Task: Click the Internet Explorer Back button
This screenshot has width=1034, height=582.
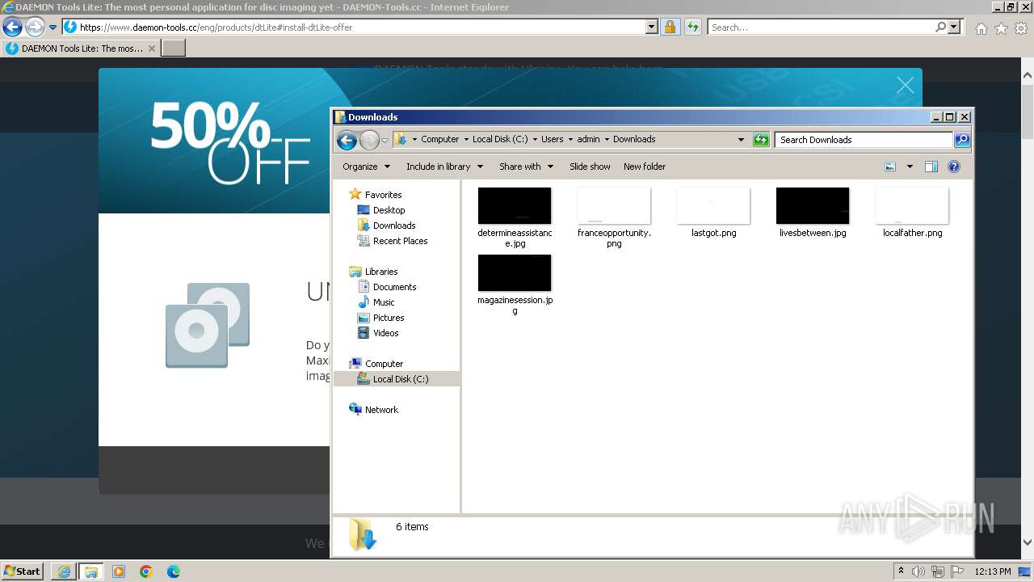Action: [x=12, y=27]
